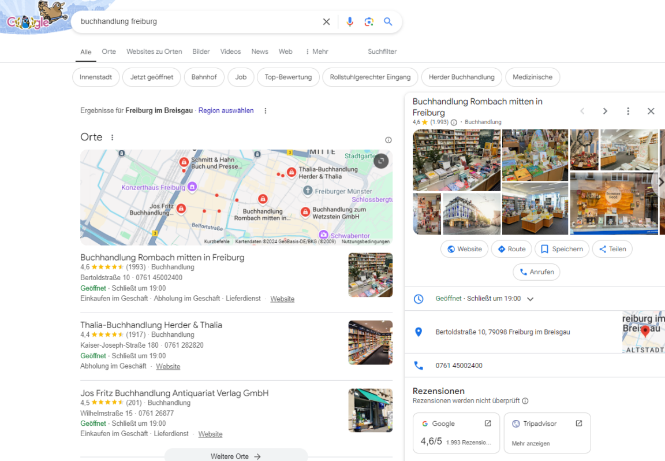665x461 pixels.
Task: Open "Region auswählen" link
Action: [x=226, y=110]
